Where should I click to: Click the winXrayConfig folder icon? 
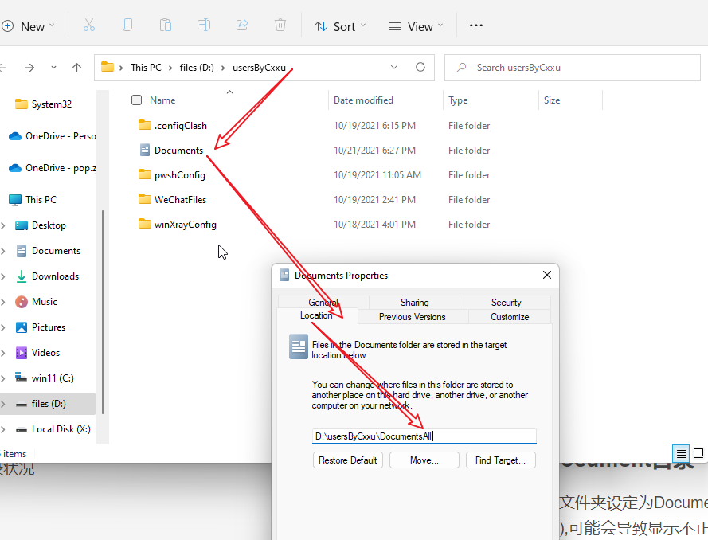pos(144,224)
